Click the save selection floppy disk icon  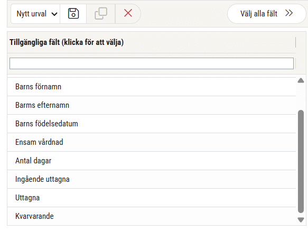click(73, 14)
